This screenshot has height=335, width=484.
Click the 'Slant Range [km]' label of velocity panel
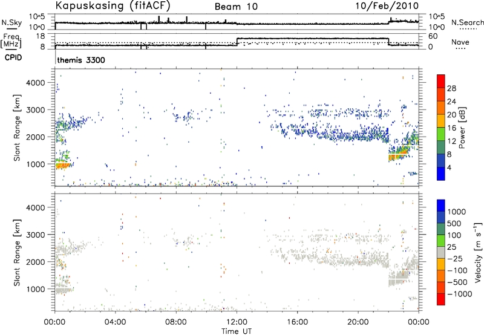16,252
